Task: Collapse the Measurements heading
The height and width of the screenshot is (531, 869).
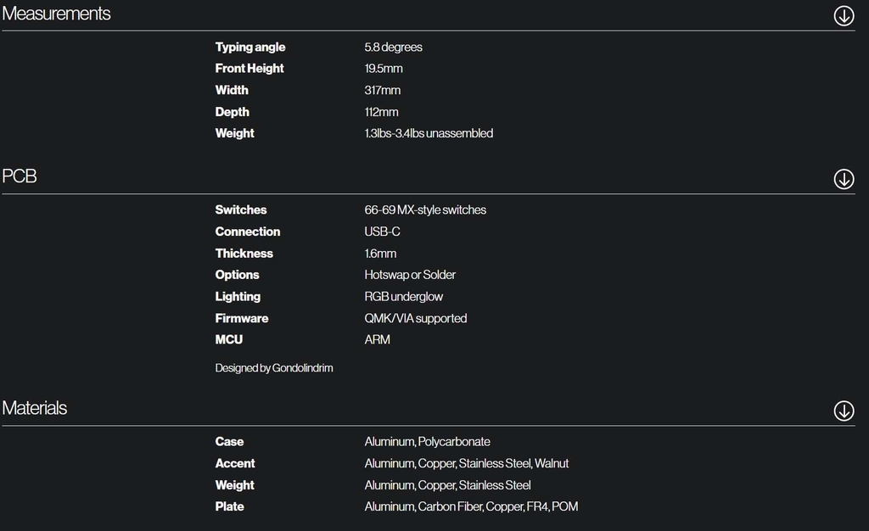Action: [56, 14]
